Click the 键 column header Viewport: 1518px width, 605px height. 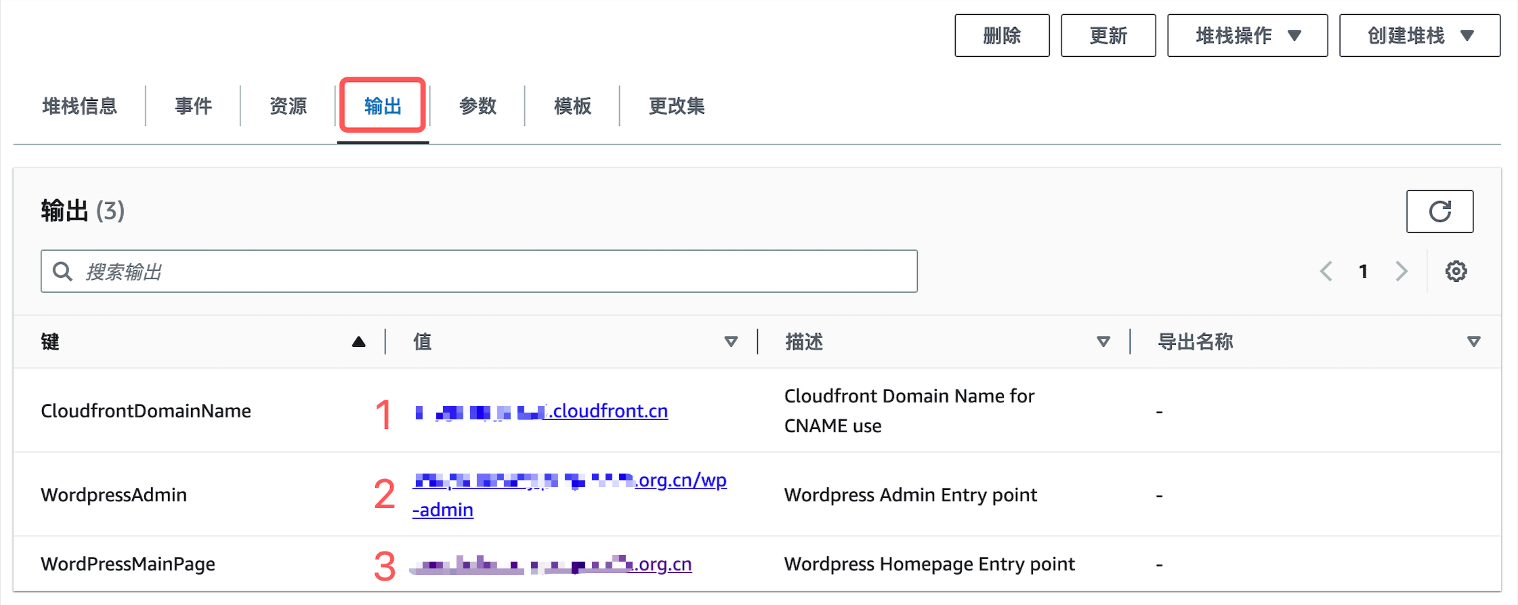tap(50, 342)
